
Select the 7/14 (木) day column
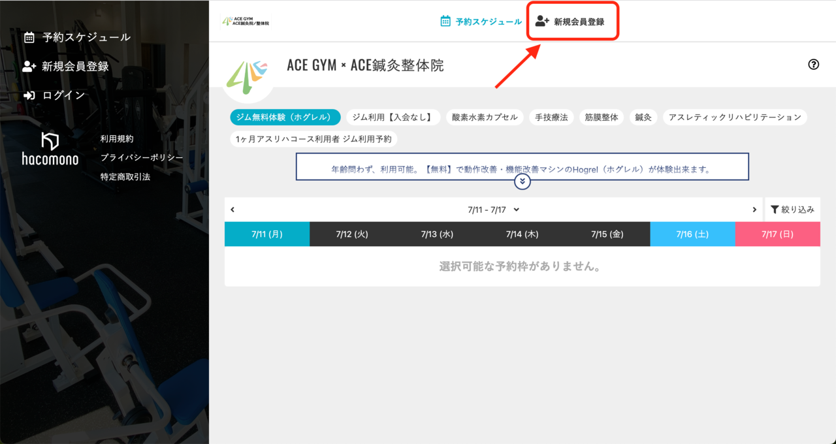click(522, 234)
